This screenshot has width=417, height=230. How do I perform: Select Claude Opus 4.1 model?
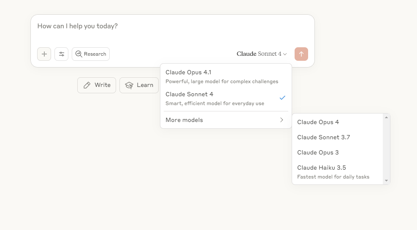(x=226, y=76)
